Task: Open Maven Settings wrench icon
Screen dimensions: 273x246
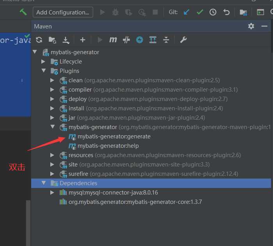Action: (x=183, y=40)
